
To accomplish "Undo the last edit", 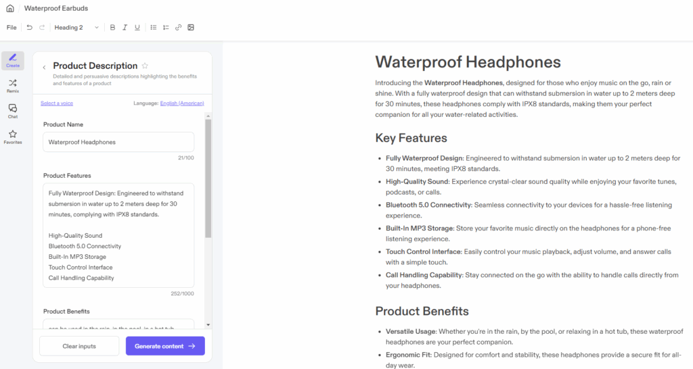I will coord(30,27).
